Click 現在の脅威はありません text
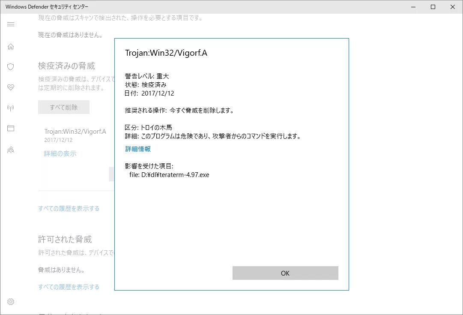The image size is (463, 315). 71,35
